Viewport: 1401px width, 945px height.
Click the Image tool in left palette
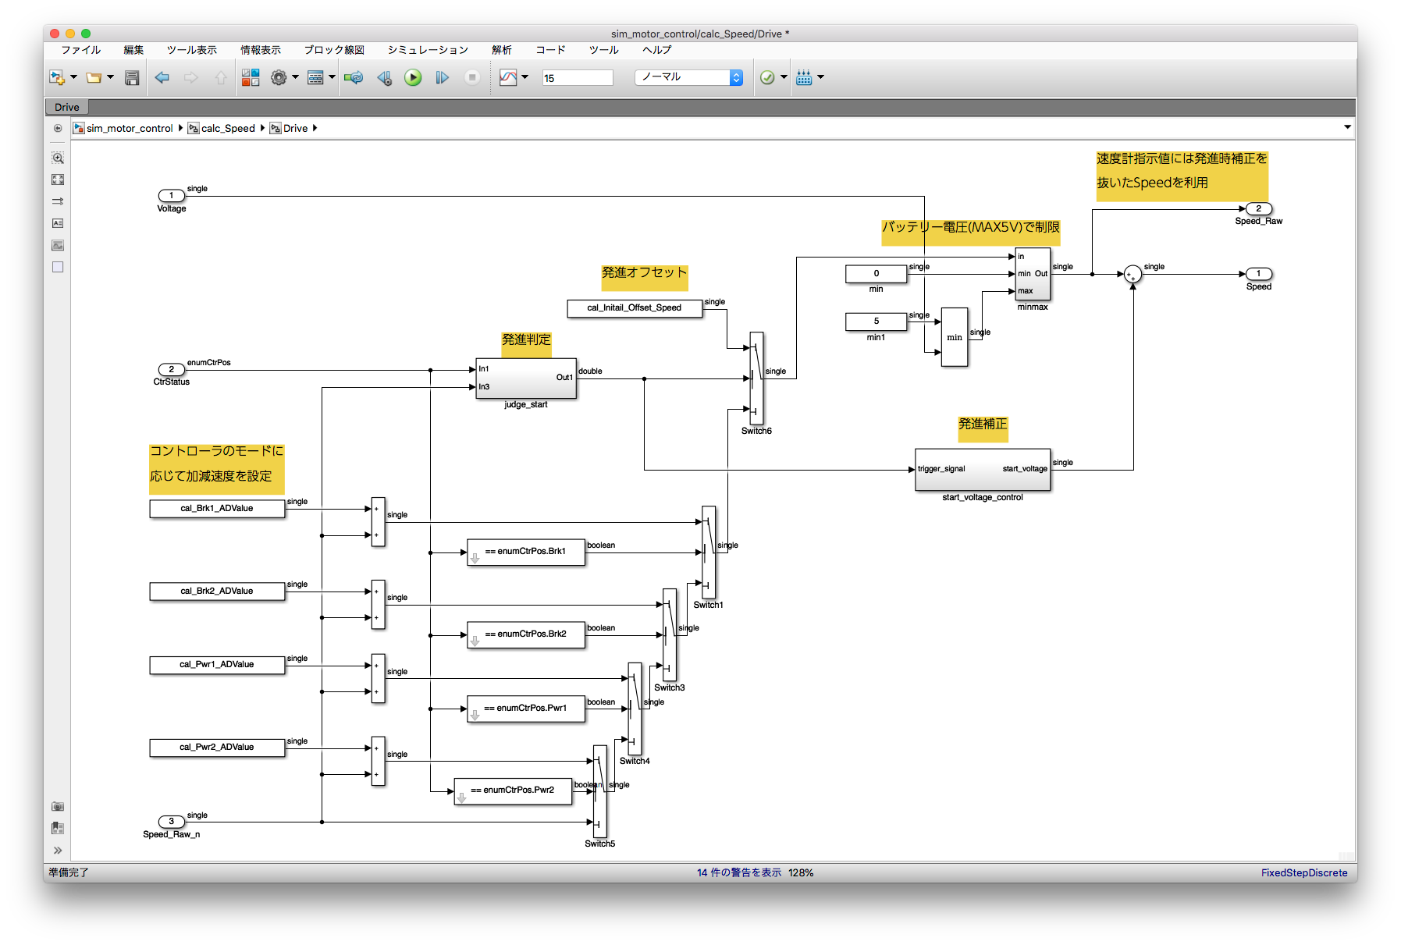point(58,245)
